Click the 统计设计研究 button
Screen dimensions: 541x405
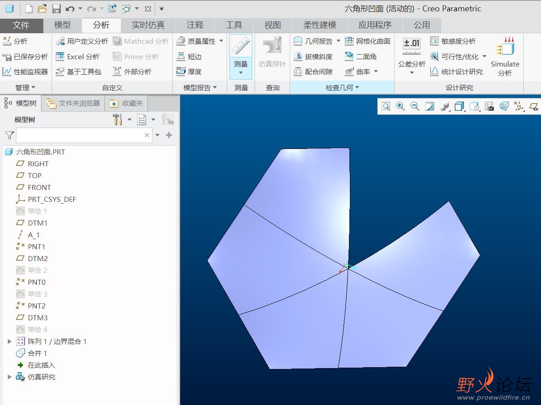coord(456,72)
